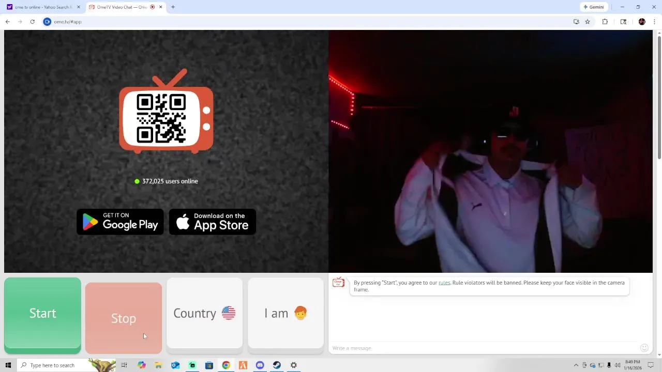Viewport: 662px width, 372px height.
Task: Open the notification center icon
Action: [x=651, y=365]
